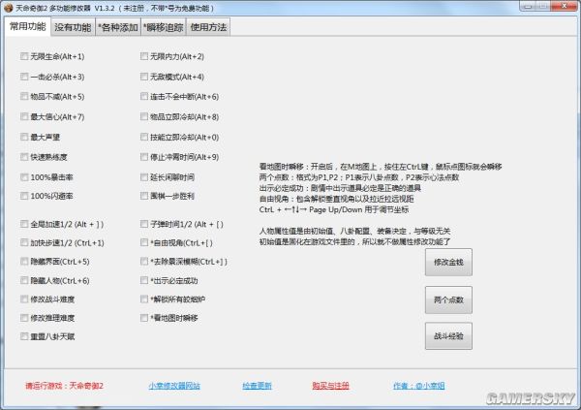The width and height of the screenshot is (581, 410).
Task: Enable 加快步速1/2 (Ctrl+1)
Action: pos(24,242)
